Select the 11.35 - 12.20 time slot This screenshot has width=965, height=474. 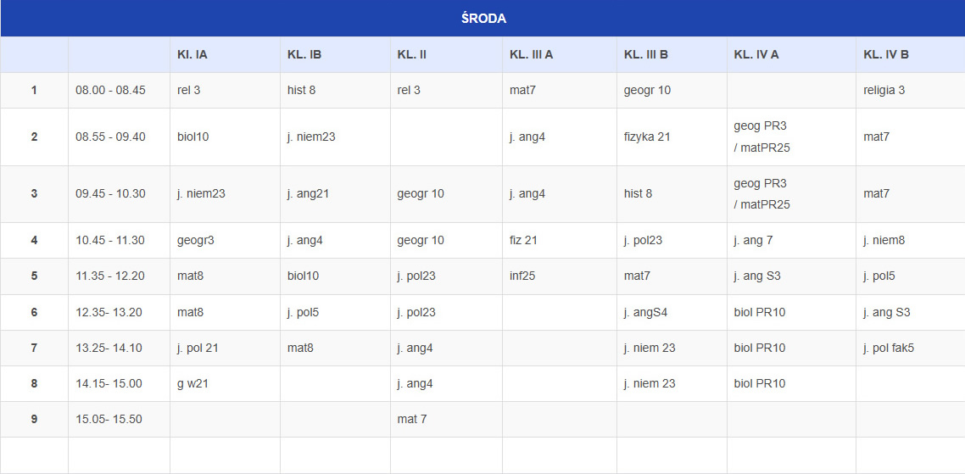point(110,276)
